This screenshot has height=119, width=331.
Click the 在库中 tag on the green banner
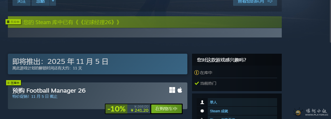[13, 22]
